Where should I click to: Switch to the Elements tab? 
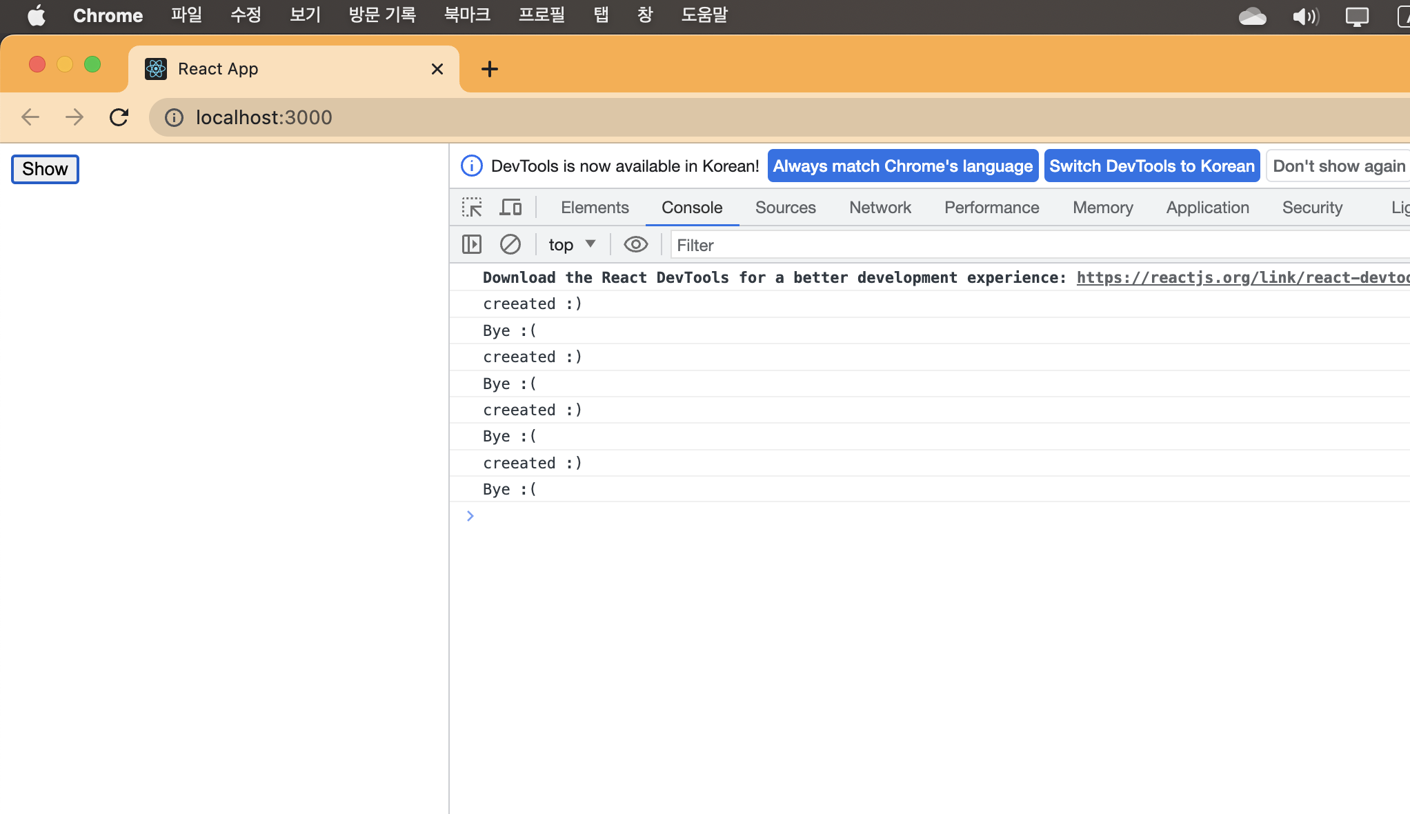click(594, 207)
